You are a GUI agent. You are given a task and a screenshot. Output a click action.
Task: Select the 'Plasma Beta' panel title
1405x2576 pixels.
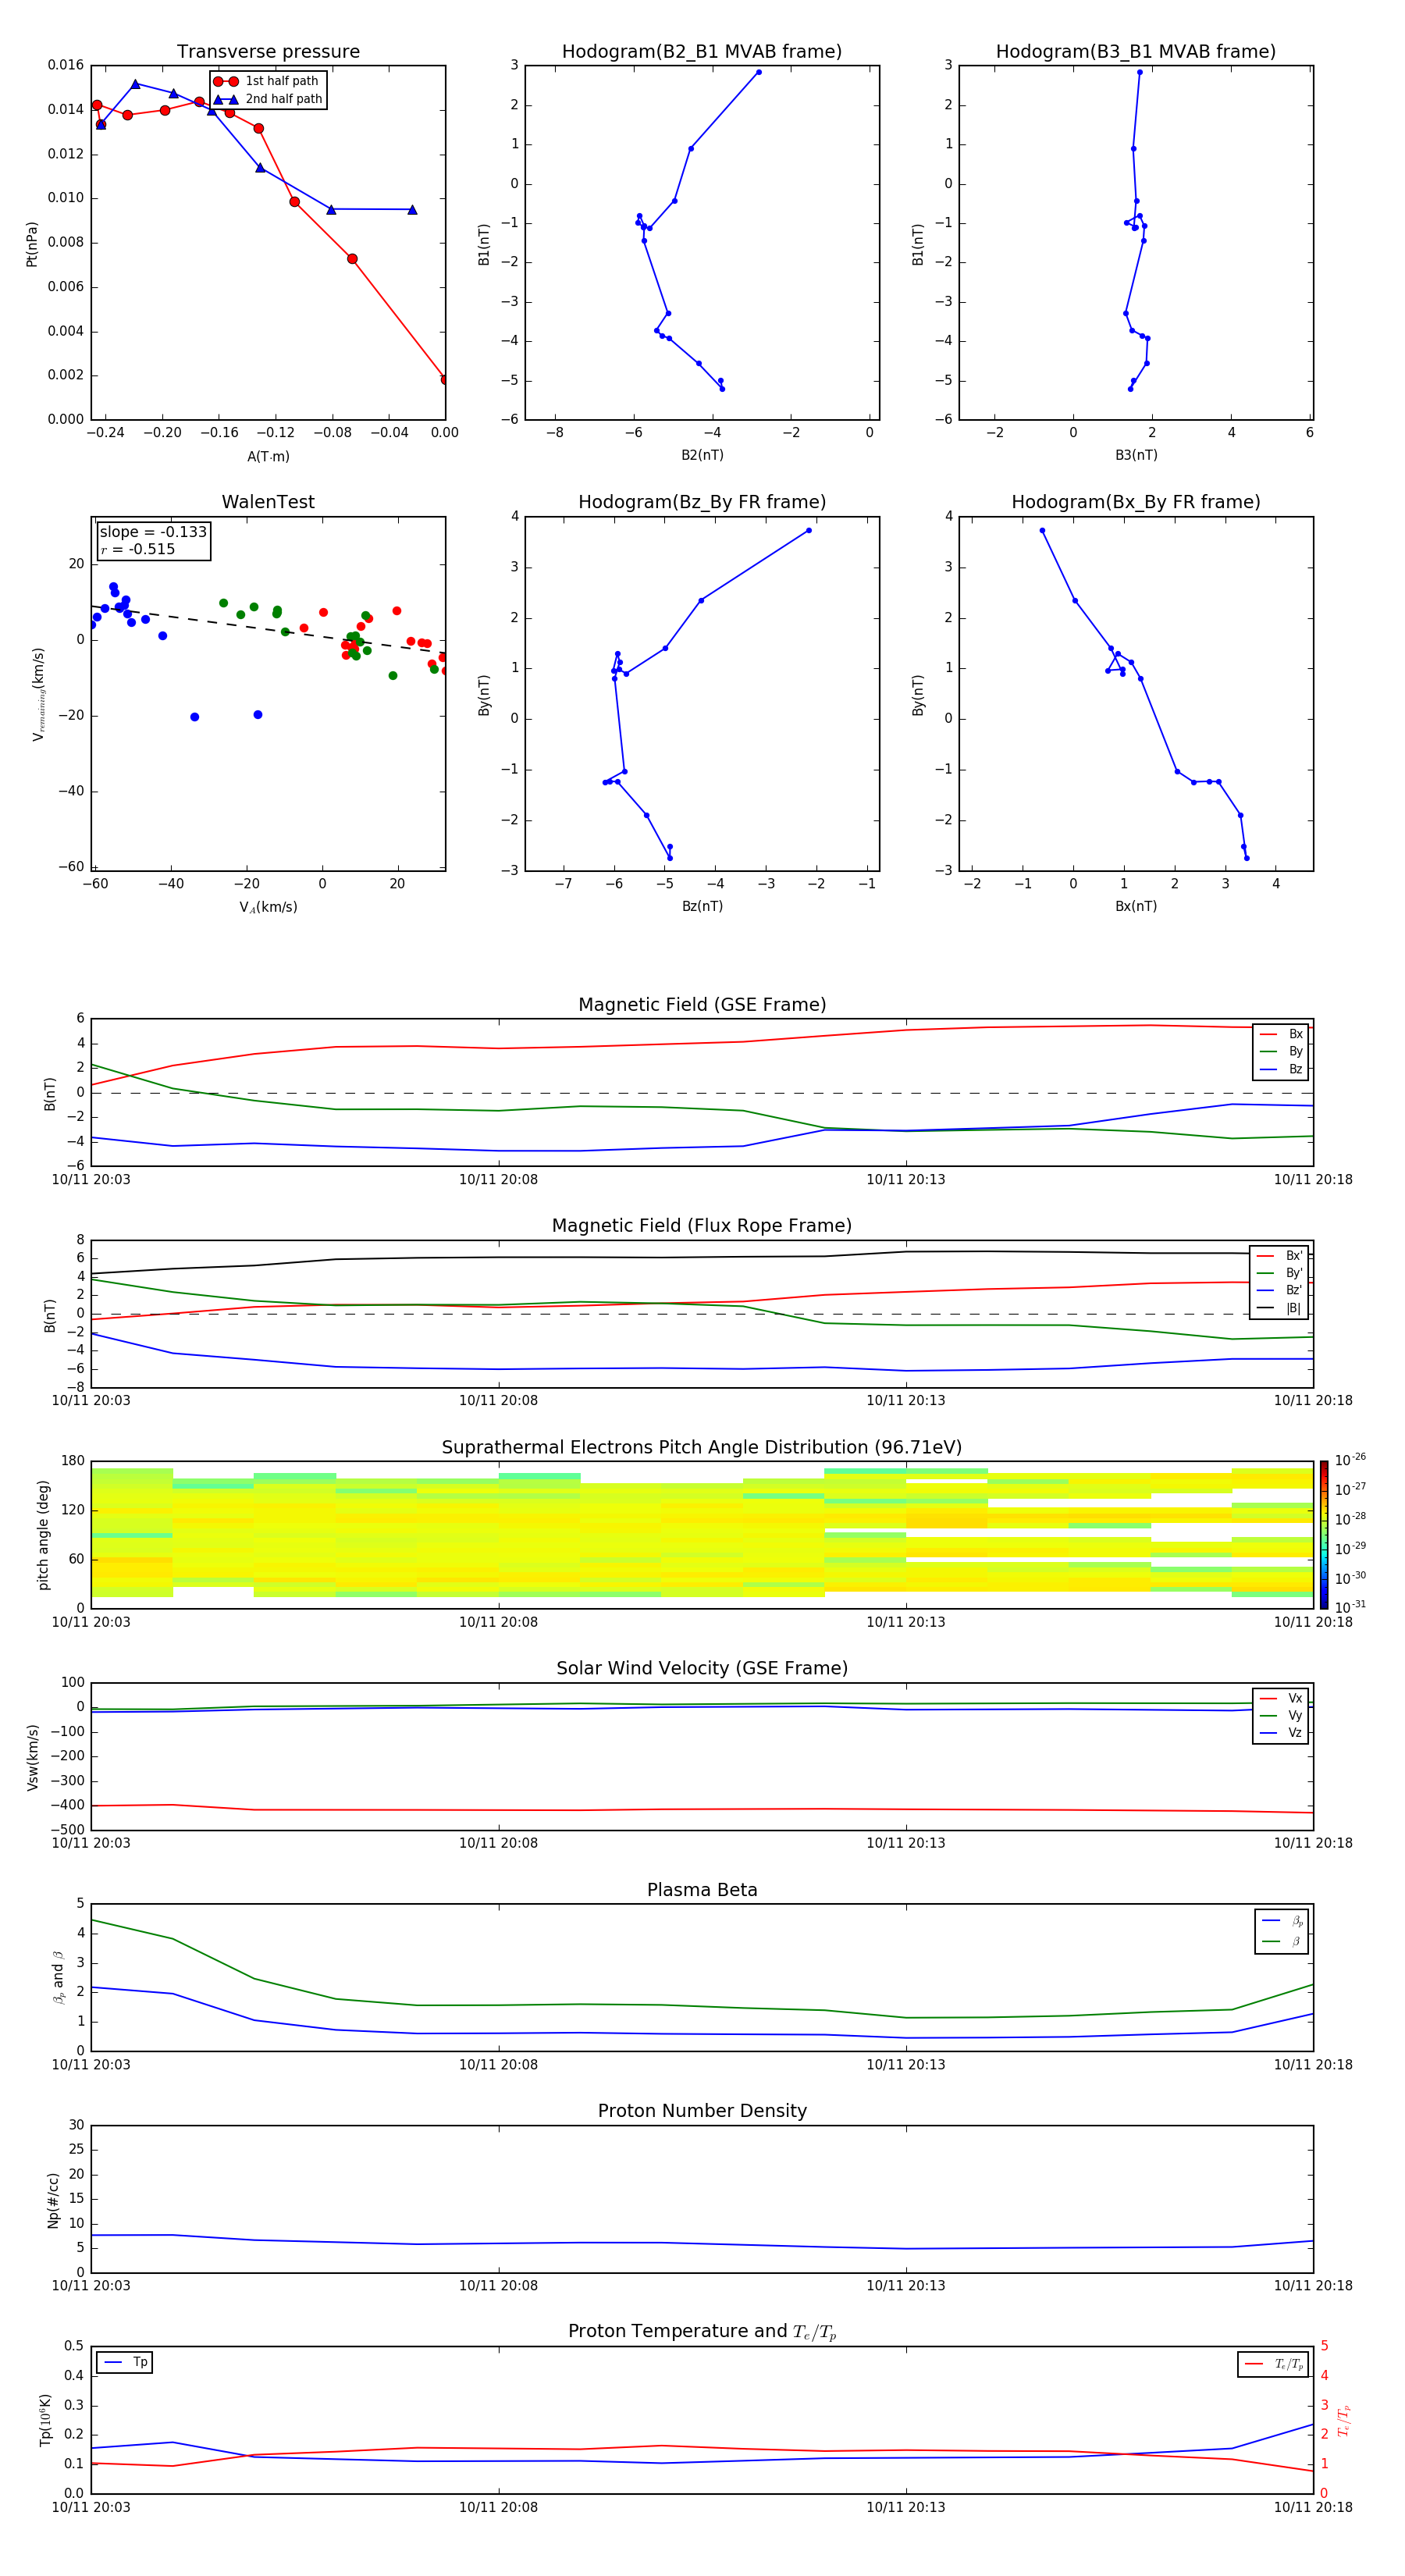coord(702,1890)
